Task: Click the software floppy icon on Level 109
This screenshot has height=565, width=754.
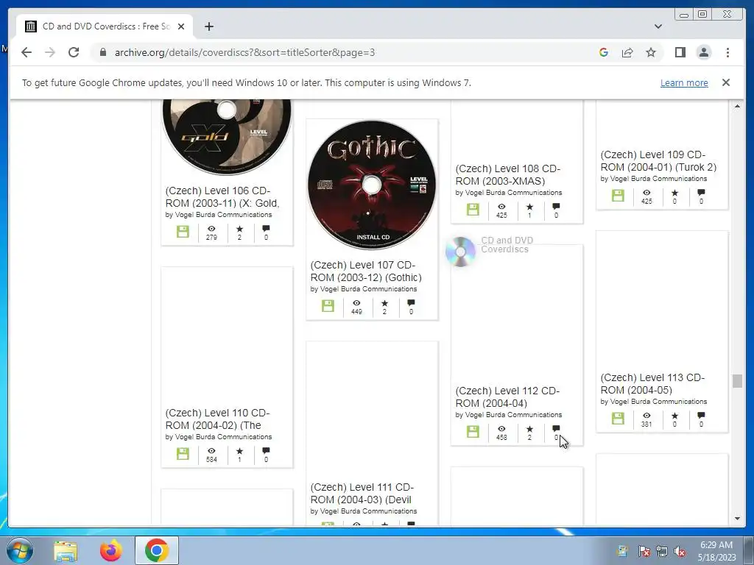Action: pyautogui.click(x=618, y=196)
